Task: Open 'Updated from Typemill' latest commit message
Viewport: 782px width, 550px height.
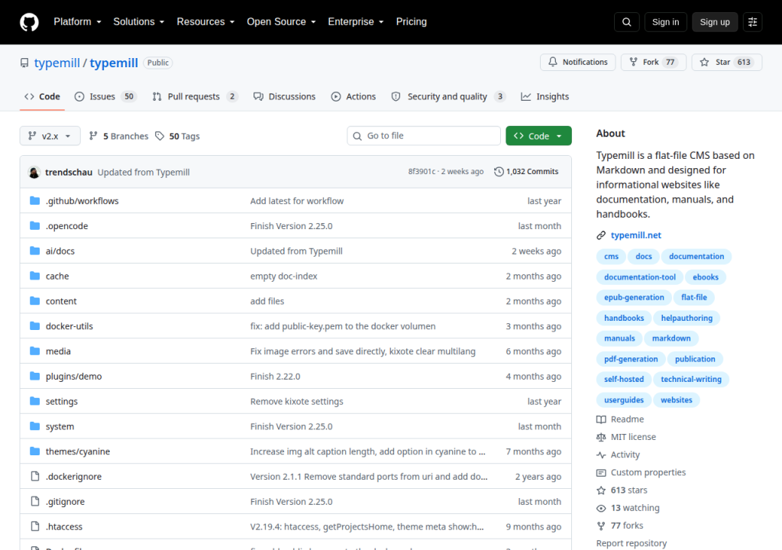Action: click(x=144, y=172)
